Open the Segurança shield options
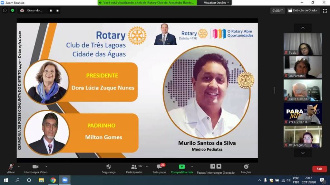Image resolution: width=330 pixels, height=185 pixels. (x=109, y=169)
